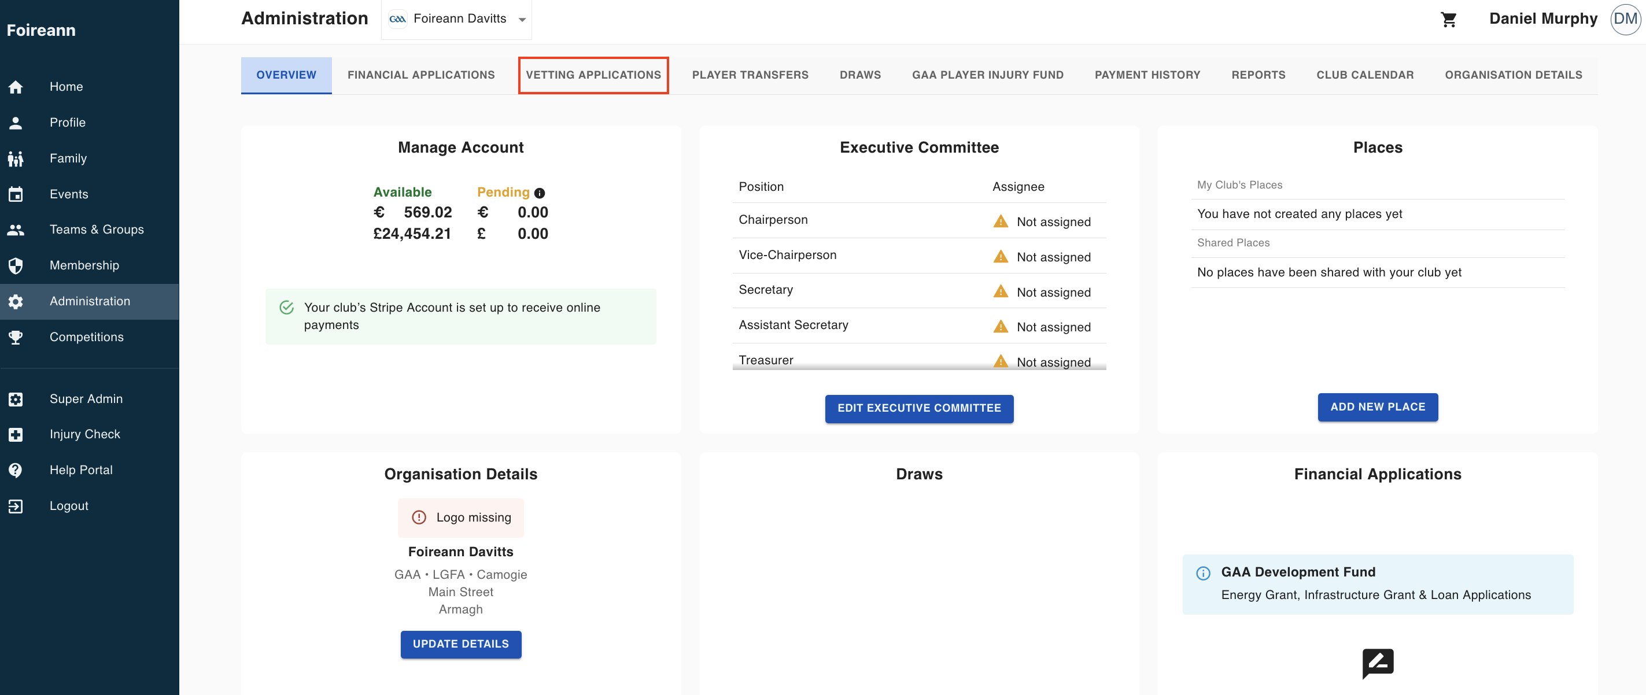Open the Payment History tab
This screenshot has height=695, width=1646.
pyautogui.click(x=1147, y=75)
